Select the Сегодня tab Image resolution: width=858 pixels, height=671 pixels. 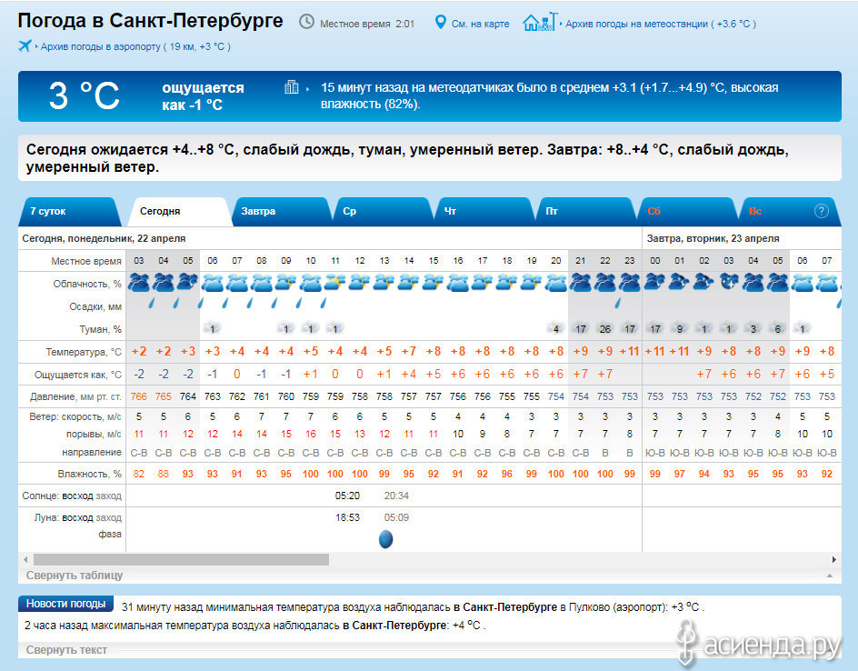[x=178, y=211]
